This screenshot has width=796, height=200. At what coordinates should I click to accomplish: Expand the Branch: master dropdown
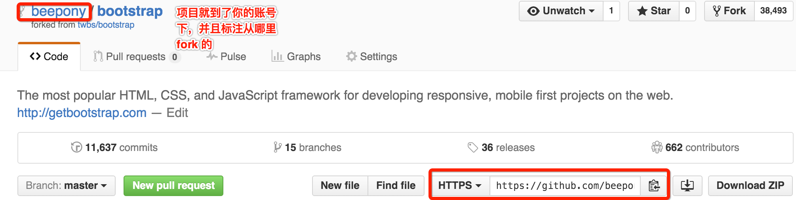[x=67, y=186]
